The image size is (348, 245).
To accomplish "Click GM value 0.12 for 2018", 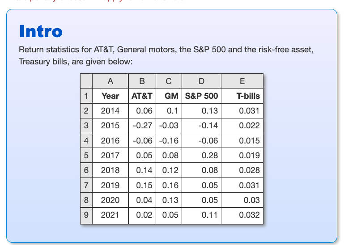I will pos(169,170).
